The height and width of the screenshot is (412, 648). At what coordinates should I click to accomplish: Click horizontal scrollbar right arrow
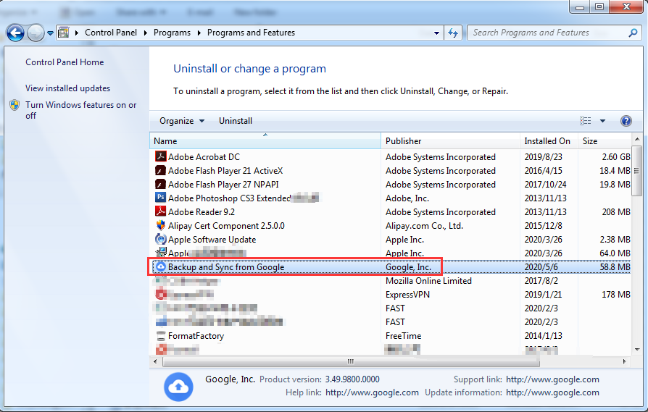tap(624, 361)
